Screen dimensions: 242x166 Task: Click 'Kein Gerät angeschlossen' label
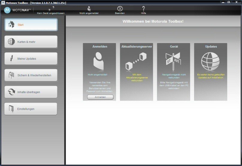[51, 13]
